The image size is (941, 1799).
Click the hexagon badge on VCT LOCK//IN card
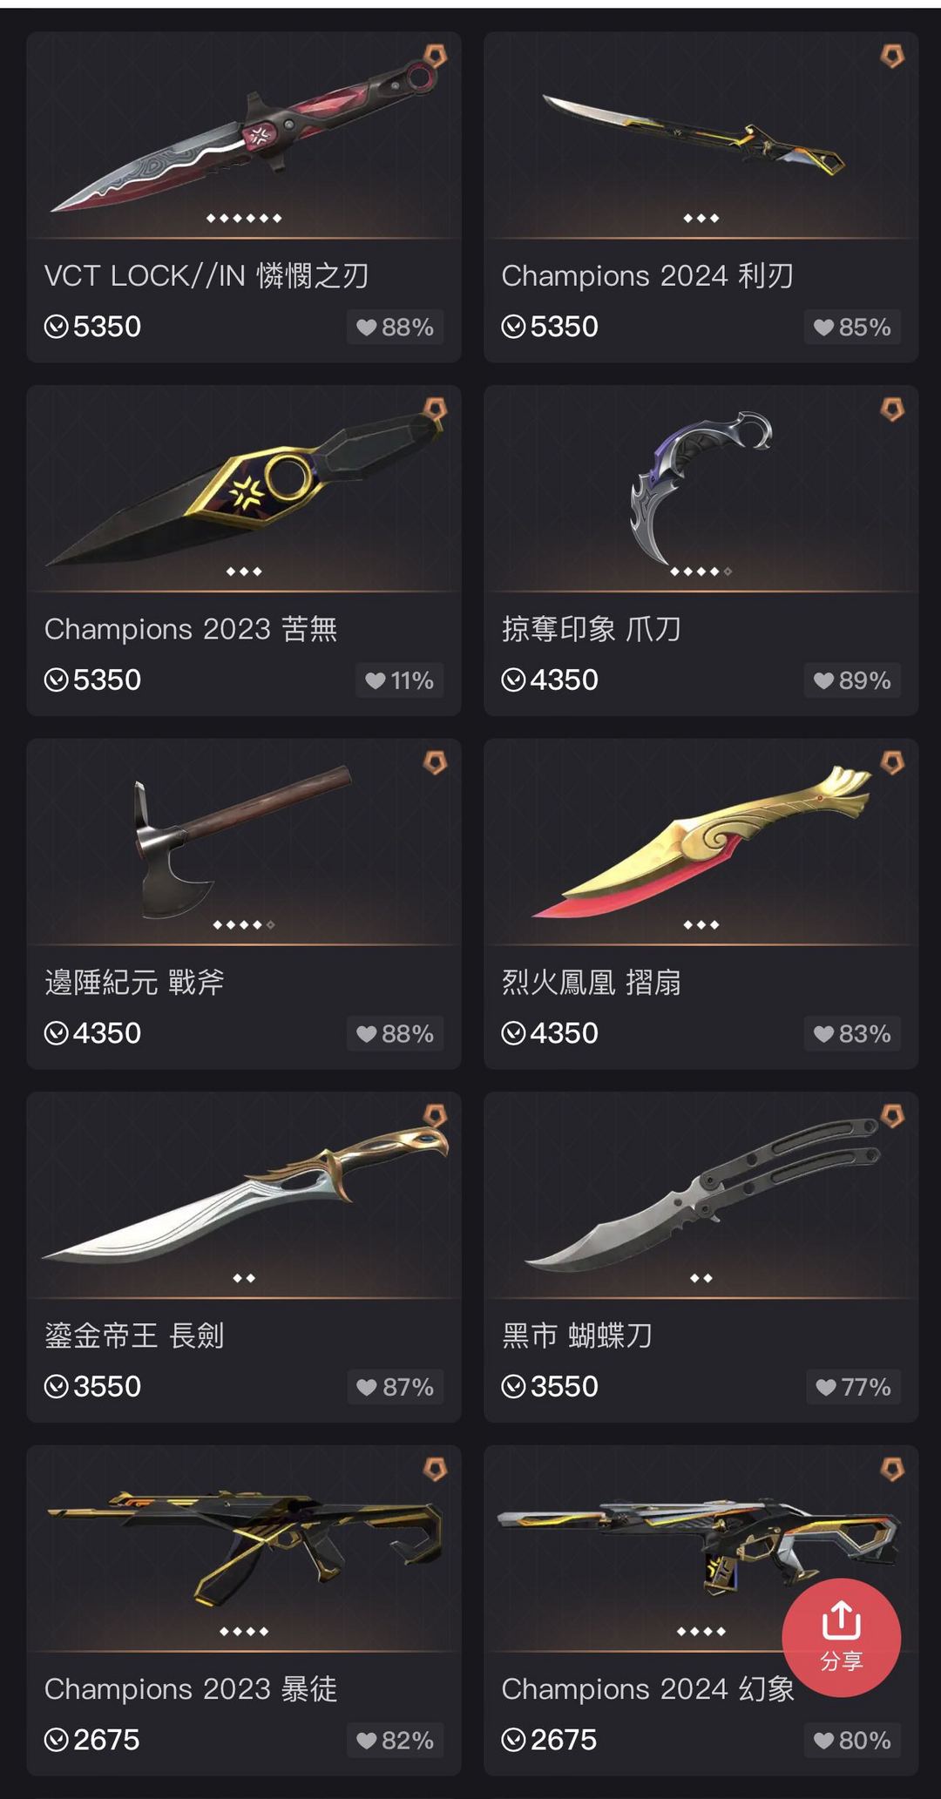(435, 57)
